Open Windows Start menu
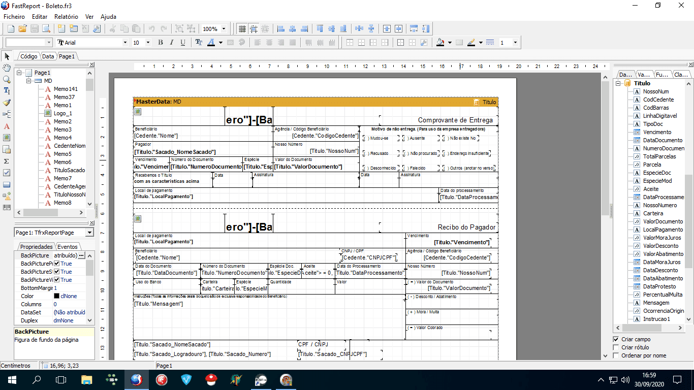This screenshot has height=390, width=694. (12, 379)
